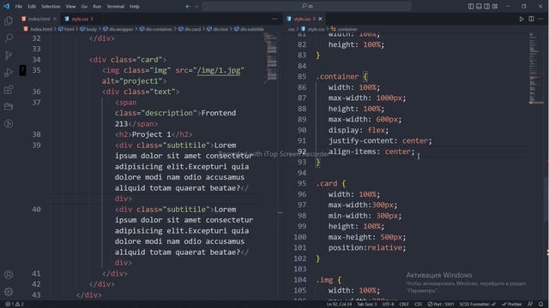Click Prettier status bar item
This screenshot has width=549, height=308.
512,305
